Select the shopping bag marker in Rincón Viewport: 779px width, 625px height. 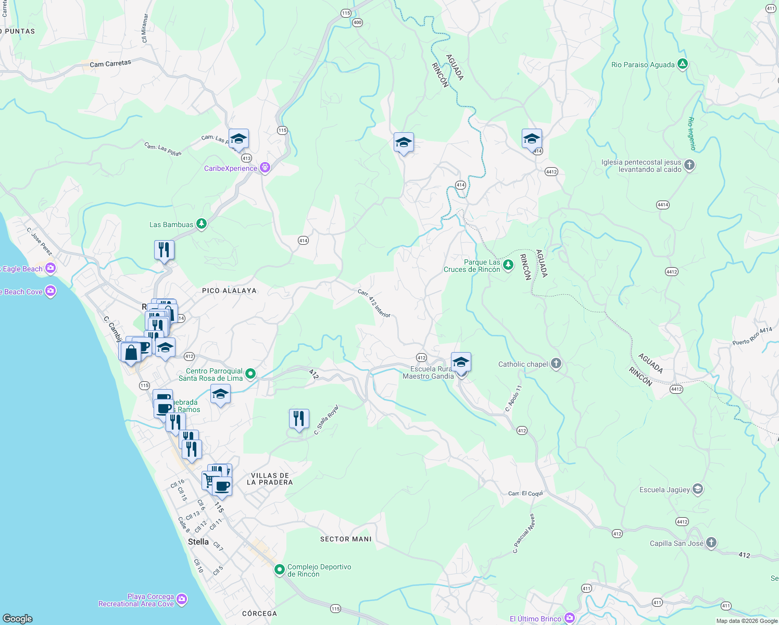(x=132, y=353)
